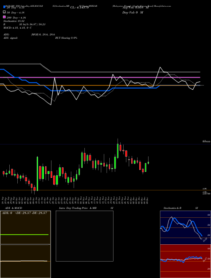This screenshot has width=211, height=278.
Task: Click the 'SI 14/5: 36.87 / 58.21' value
Action: (32, 24)
